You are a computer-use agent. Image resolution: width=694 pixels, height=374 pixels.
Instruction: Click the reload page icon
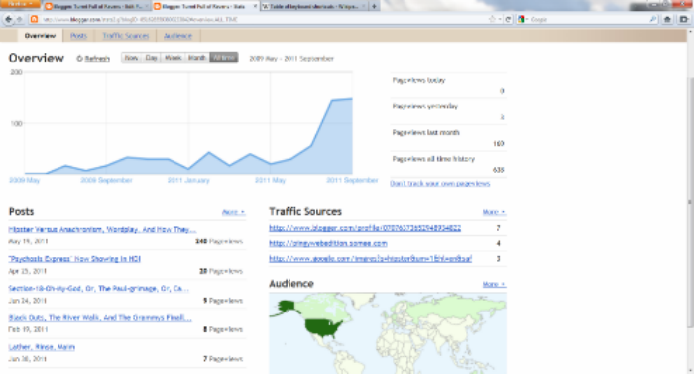508,19
